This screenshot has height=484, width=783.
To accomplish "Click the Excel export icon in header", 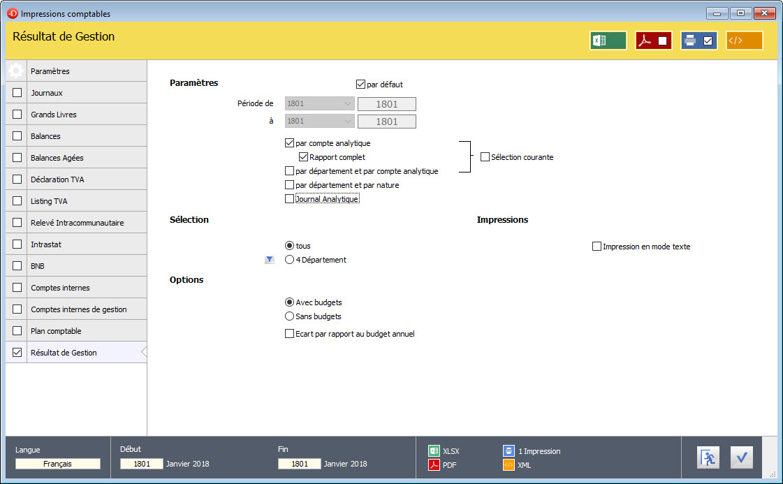I will [608, 41].
